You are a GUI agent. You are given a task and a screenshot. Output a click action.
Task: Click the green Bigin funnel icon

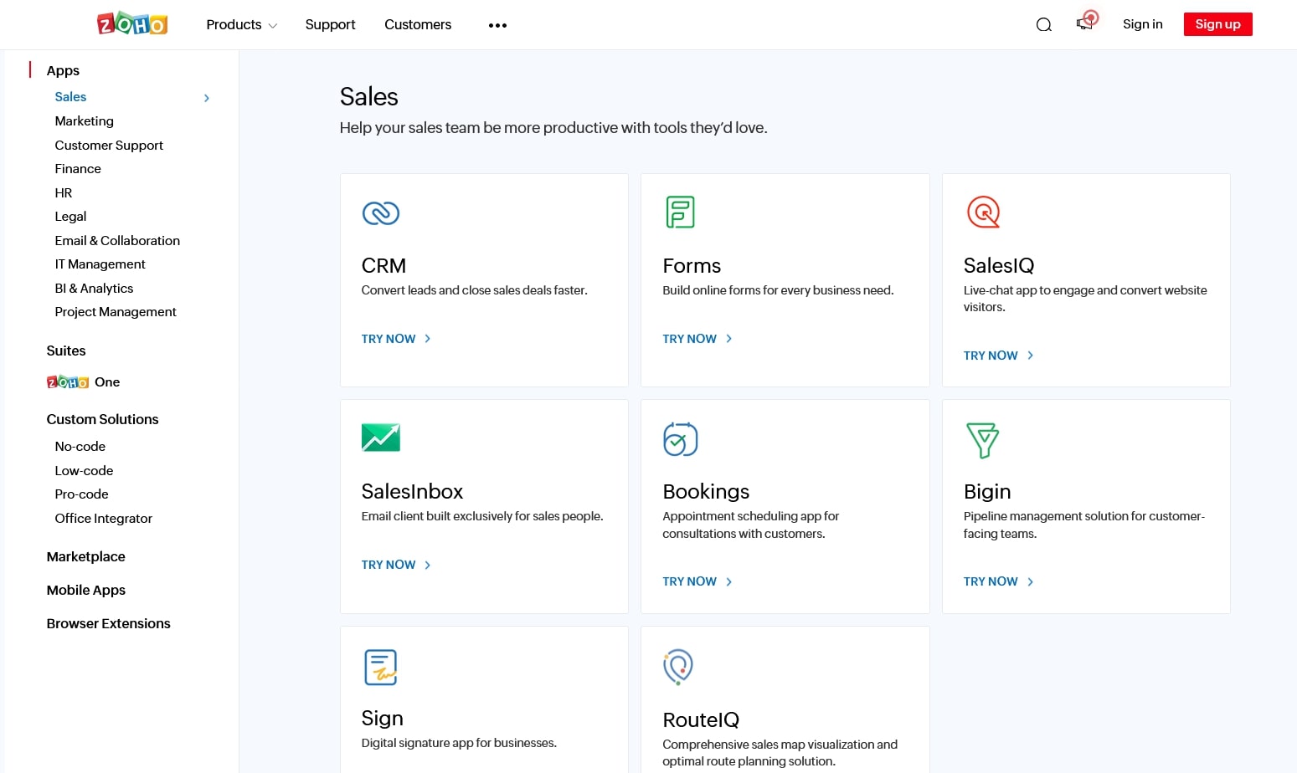pos(982,440)
